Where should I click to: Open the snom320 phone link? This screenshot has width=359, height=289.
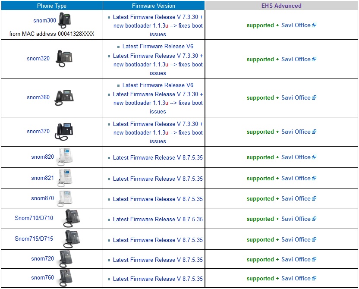tap(38, 58)
